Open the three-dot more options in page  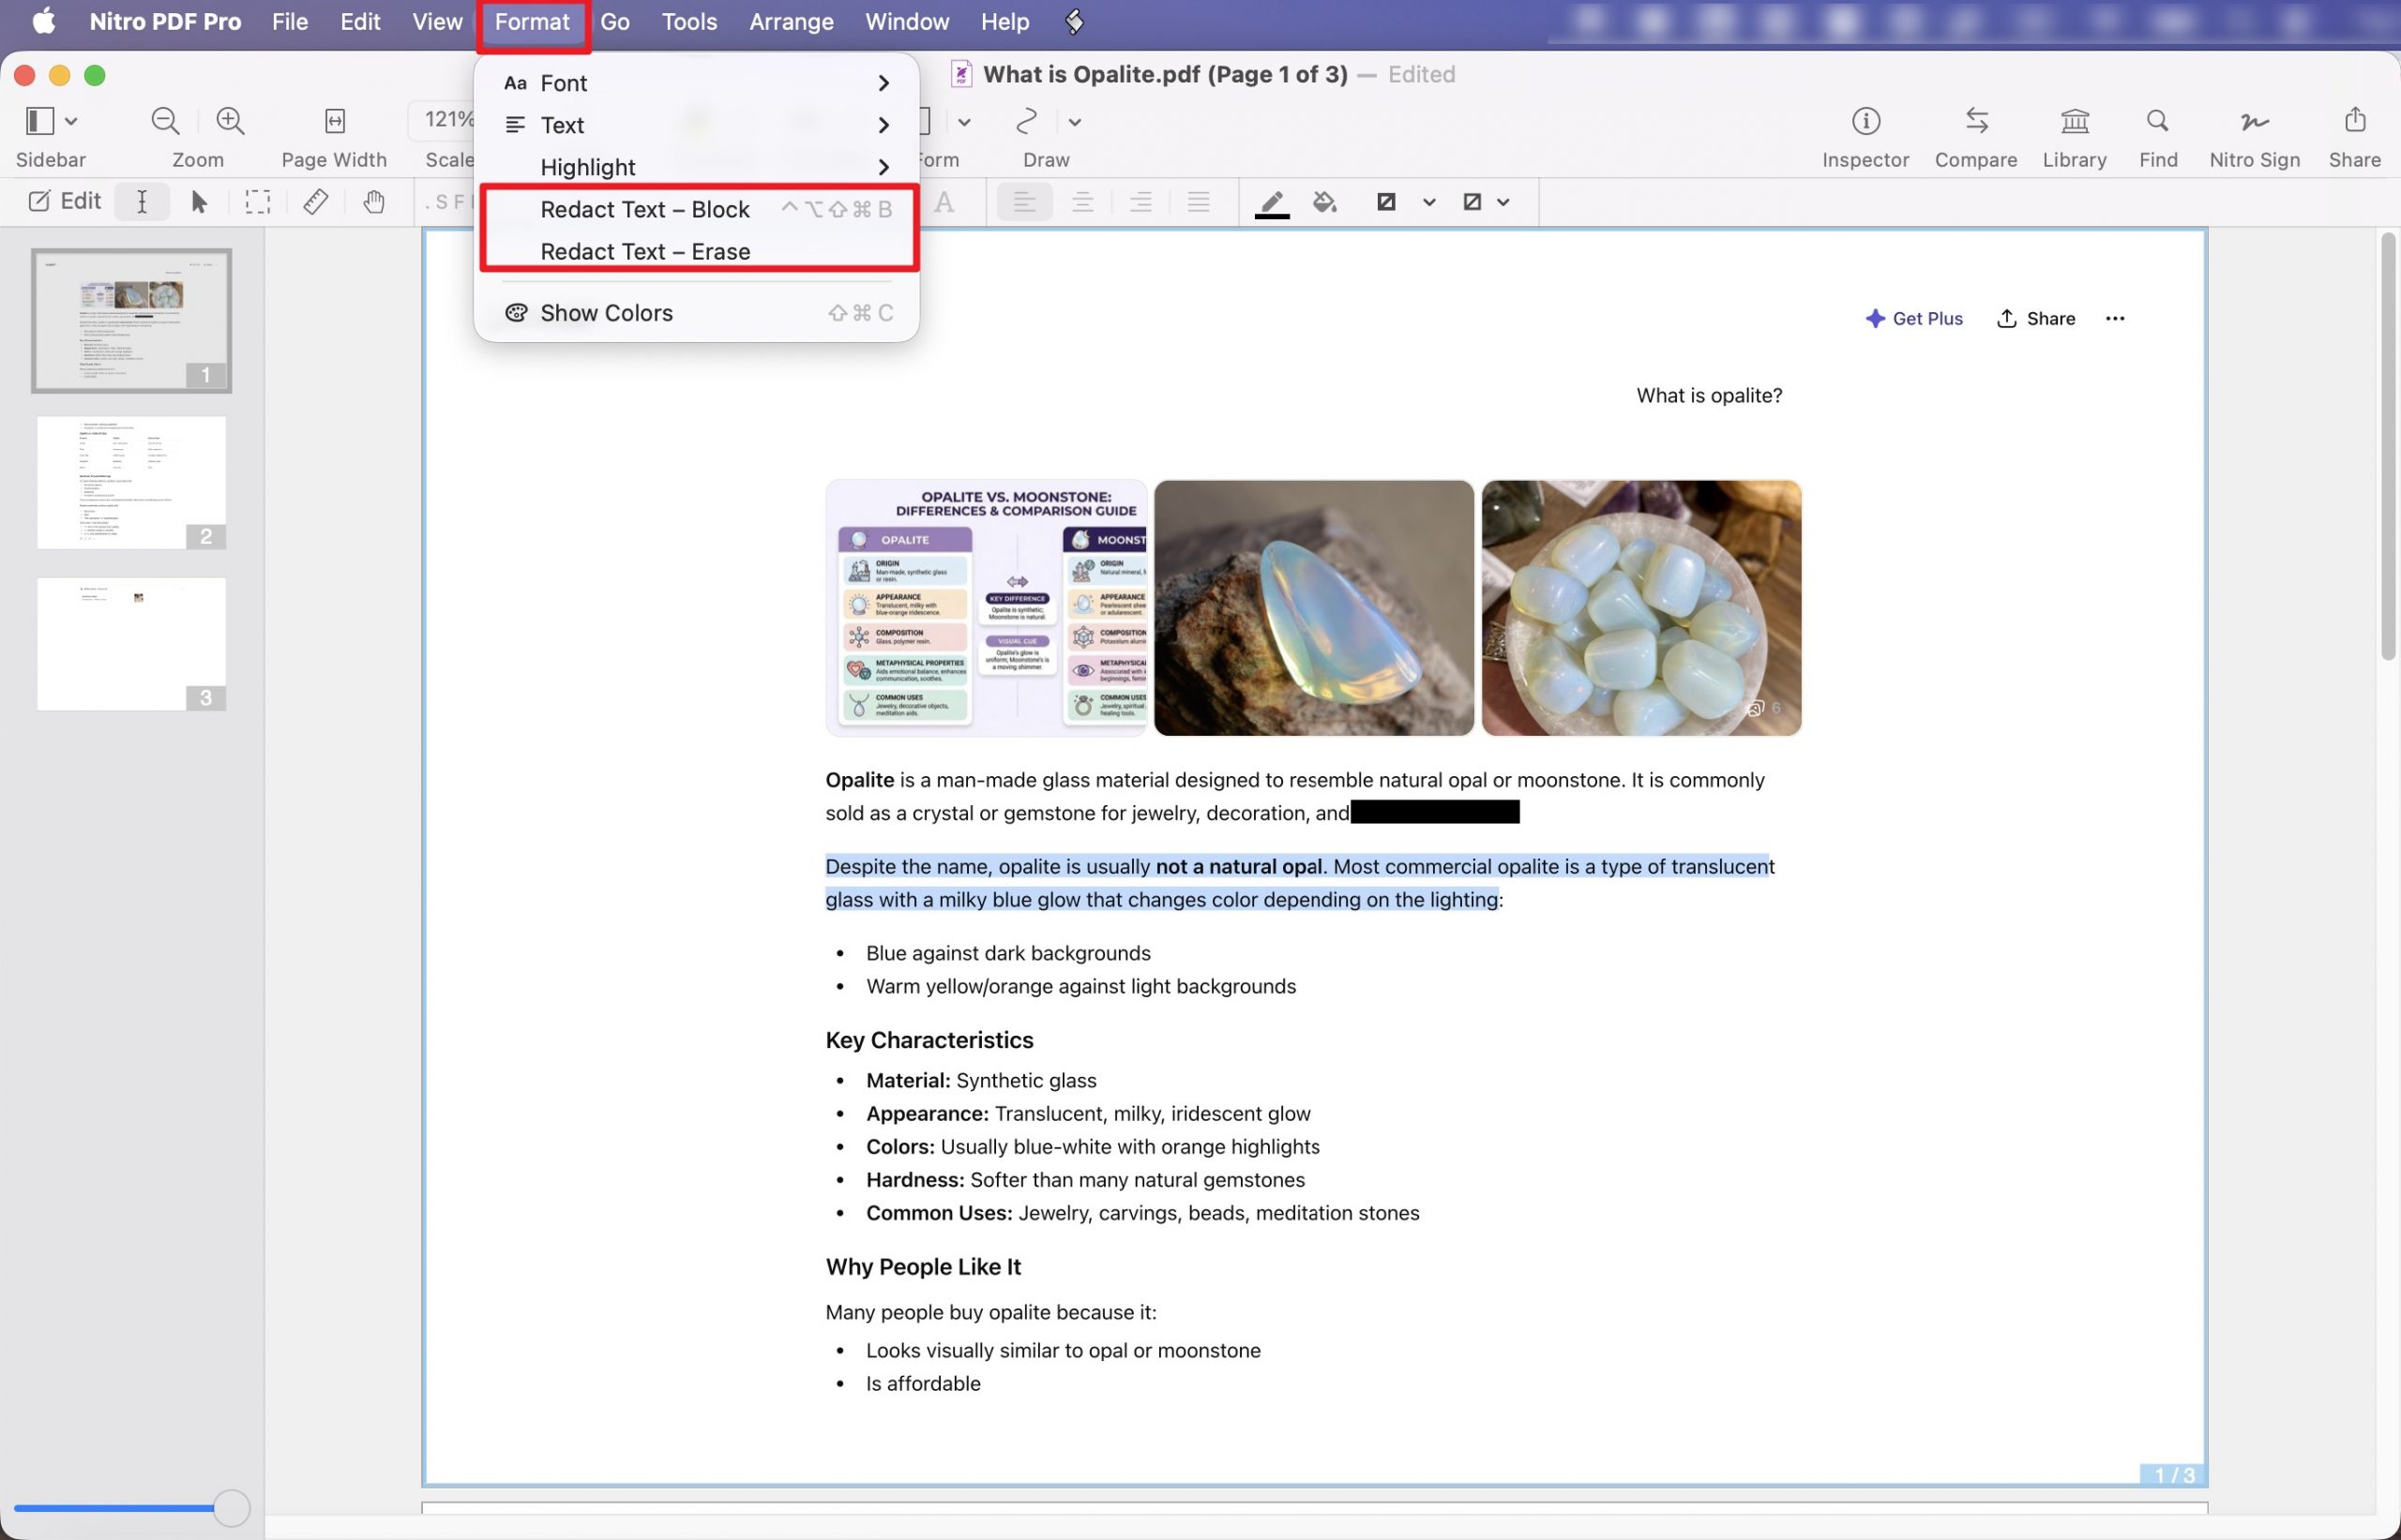[2115, 318]
